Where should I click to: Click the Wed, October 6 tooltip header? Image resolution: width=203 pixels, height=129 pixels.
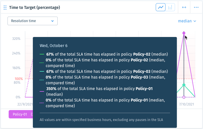(53, 46)
